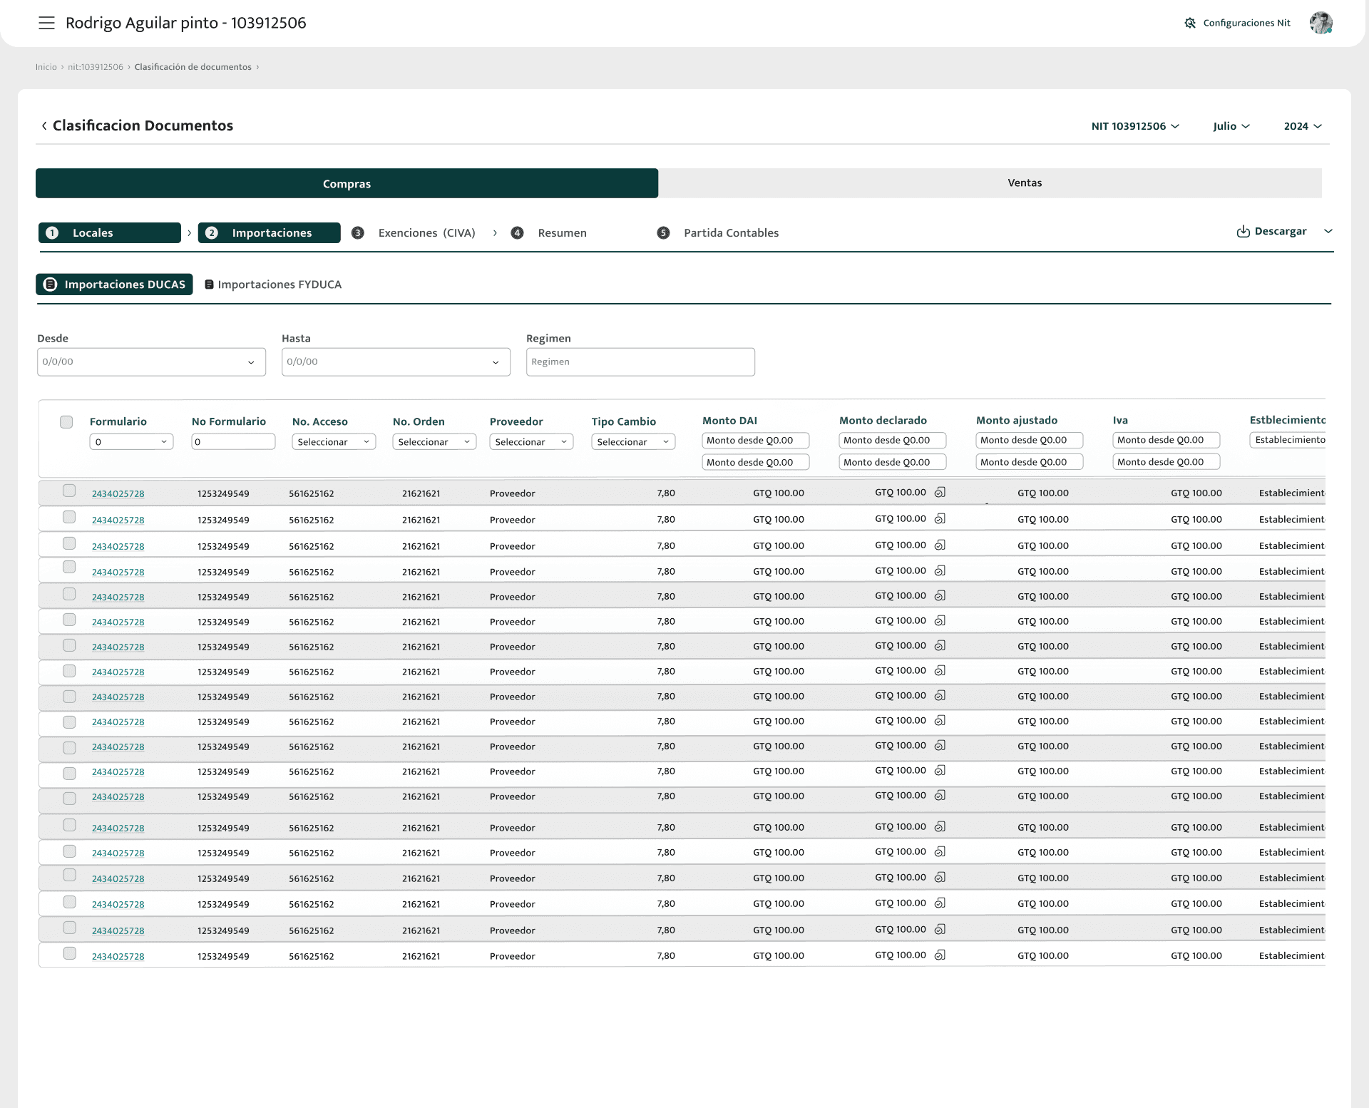Check the first table row checkbox
Image resolution: width=1369 pixels, height=1108 pixels.
[69, 491]
